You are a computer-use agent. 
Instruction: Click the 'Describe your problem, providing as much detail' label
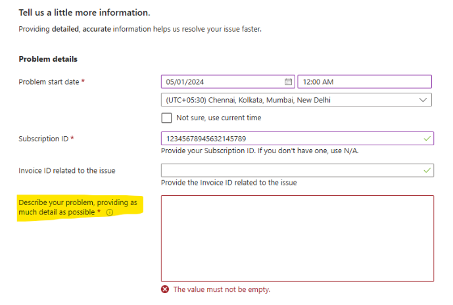coord(78,207)
